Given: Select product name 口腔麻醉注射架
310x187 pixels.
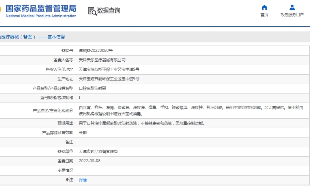Looking at the screenshot, I should coord(92,88).
